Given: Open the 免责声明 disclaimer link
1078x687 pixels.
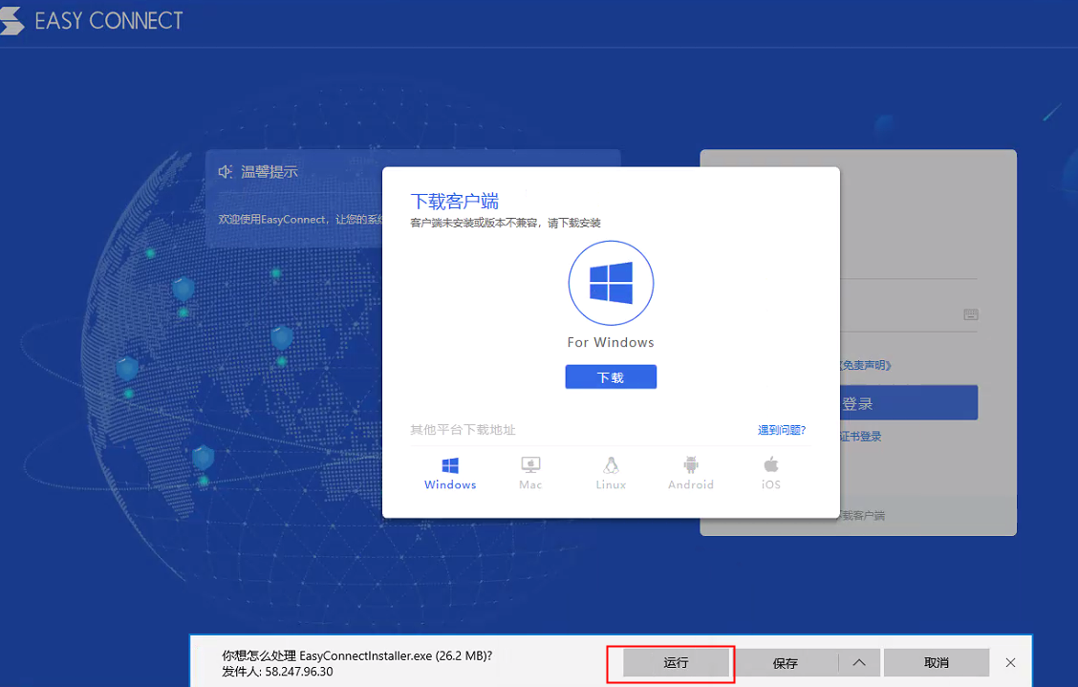Looking at the screenshot, I should click(865, 365).
